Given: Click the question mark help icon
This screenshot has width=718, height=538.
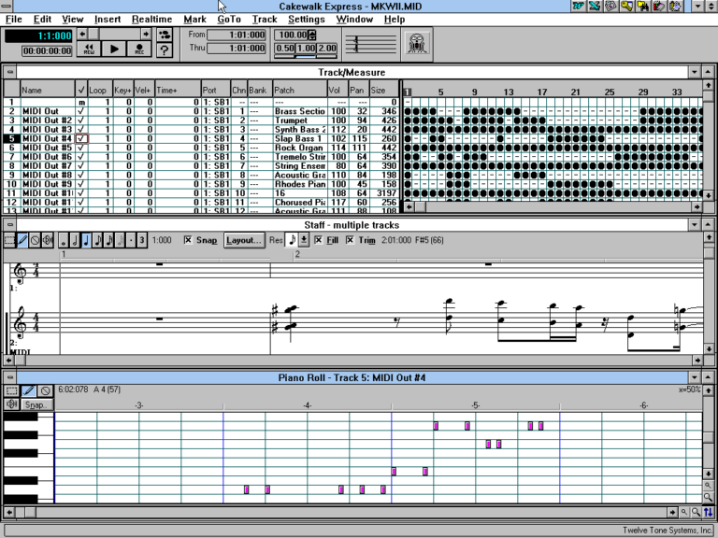Looking at the screenshot, I should click(165, 50).
